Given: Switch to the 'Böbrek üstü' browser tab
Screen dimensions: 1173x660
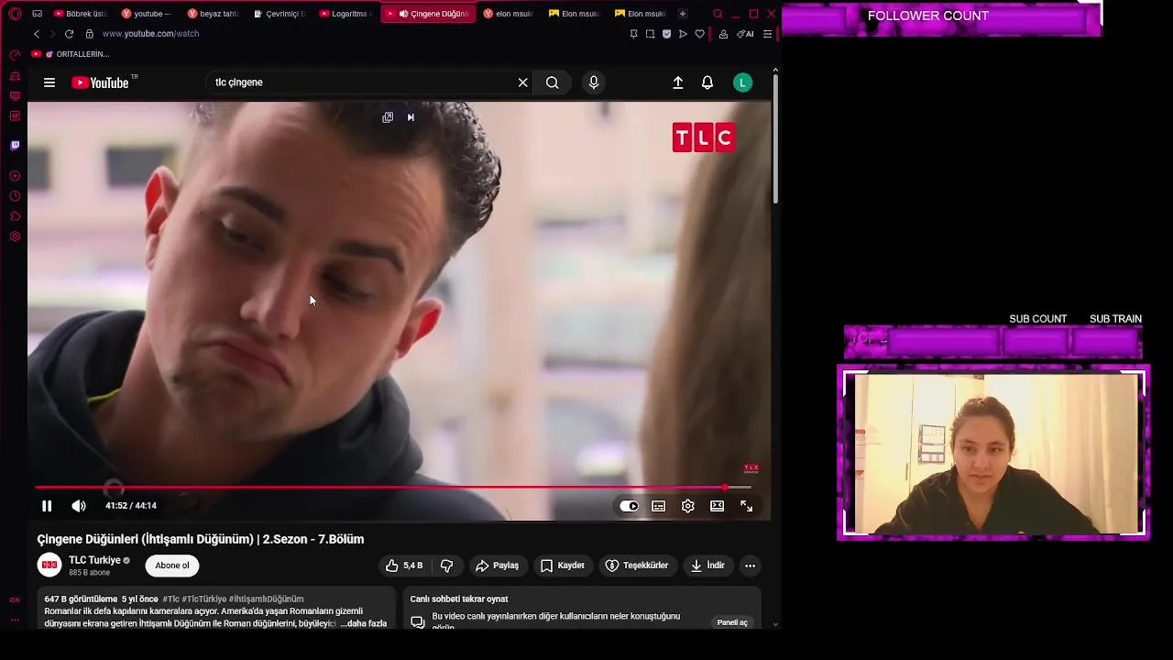Looking at the screenshot, I should [x=82, y=14].
